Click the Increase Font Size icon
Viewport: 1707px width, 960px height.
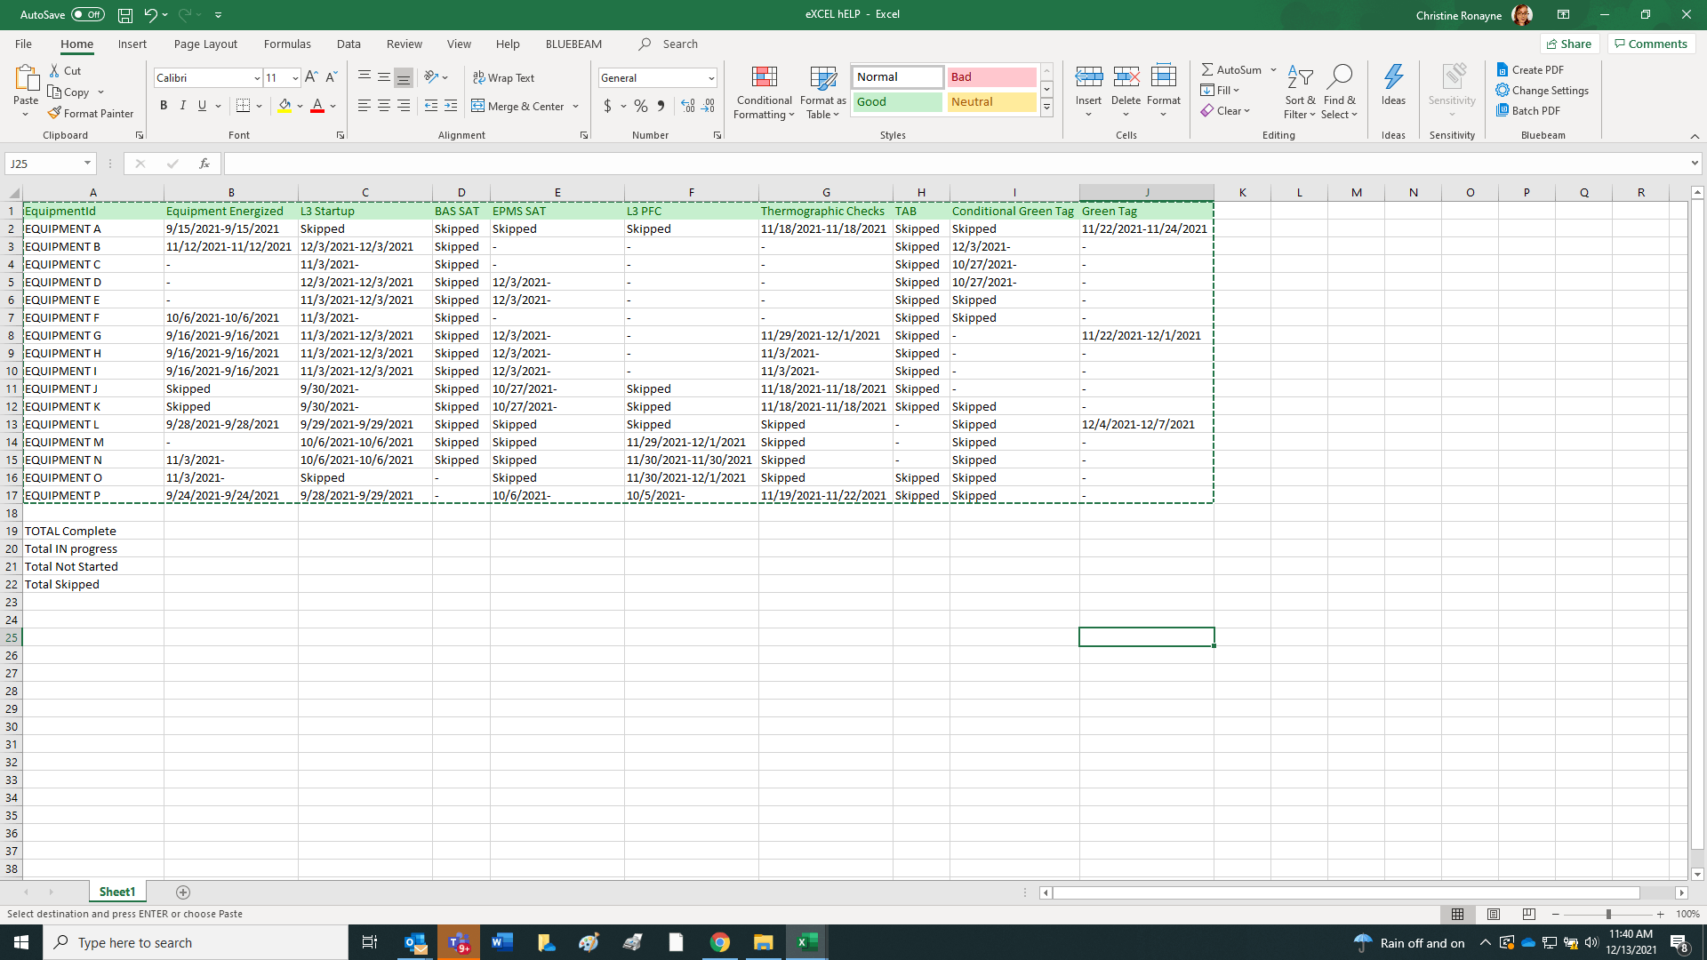point(311,77)
